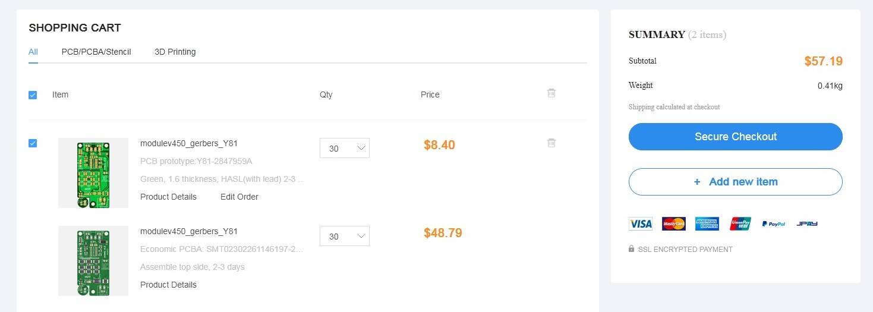Toggle the select-all items checkbox

(33, 95)
